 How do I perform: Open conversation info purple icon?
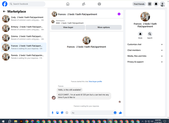tap(119, 14)
